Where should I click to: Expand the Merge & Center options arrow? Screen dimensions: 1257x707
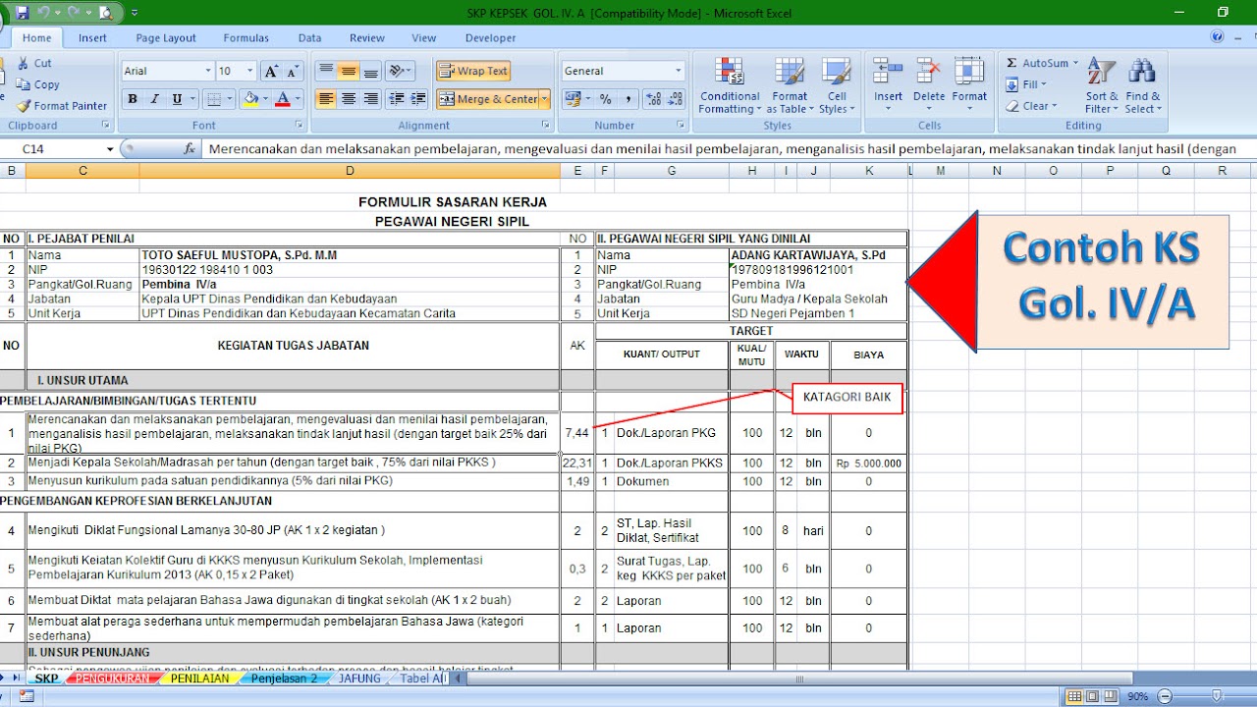(543, 99)
